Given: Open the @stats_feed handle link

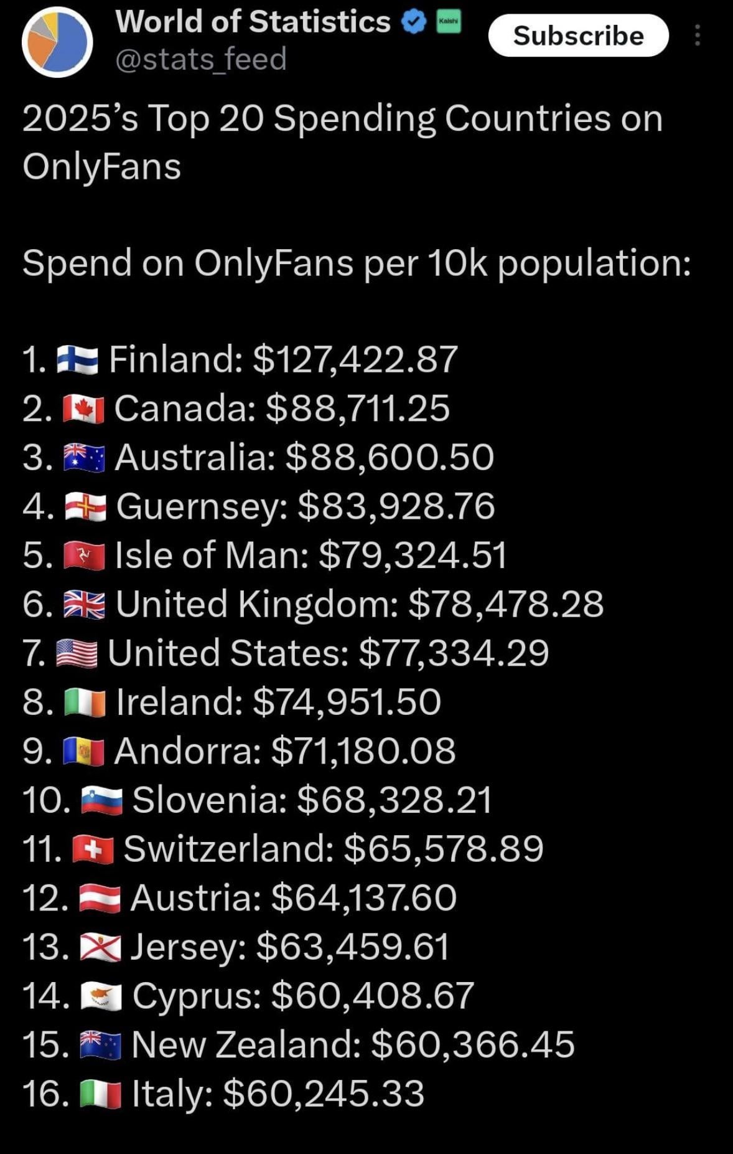Looking at the screenshot, I should point(201,59).
